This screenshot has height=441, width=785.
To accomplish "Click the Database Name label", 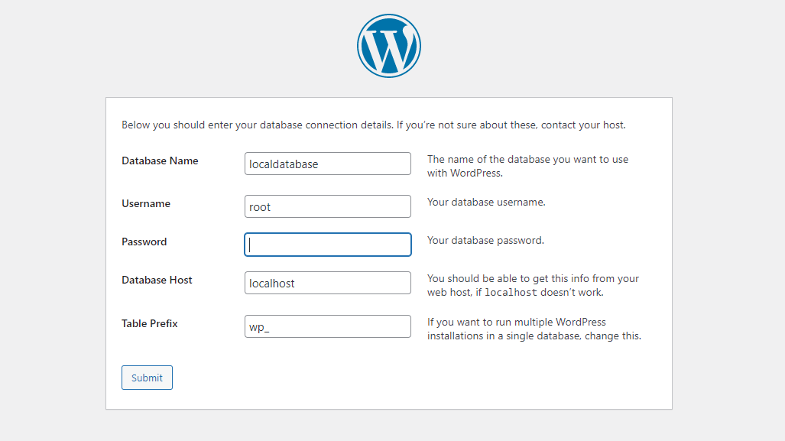I will click(160, 161).
